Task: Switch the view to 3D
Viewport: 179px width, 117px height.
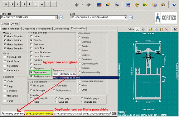Action: (143, 30)
